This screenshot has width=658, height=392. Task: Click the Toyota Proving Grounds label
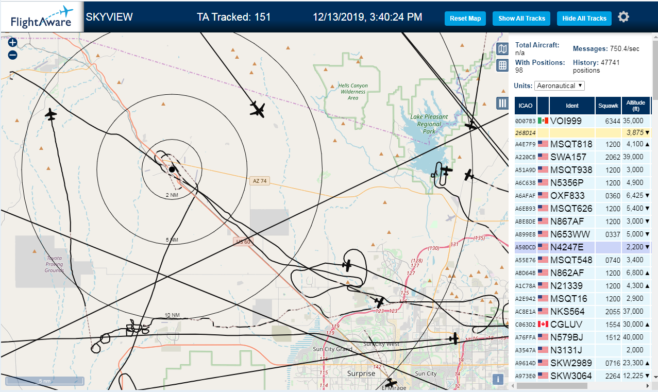click(x=54, y=264)
